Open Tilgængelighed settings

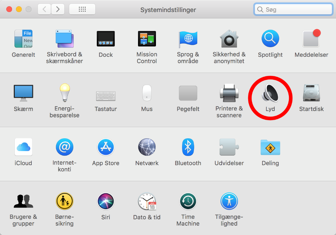point(229,201)
